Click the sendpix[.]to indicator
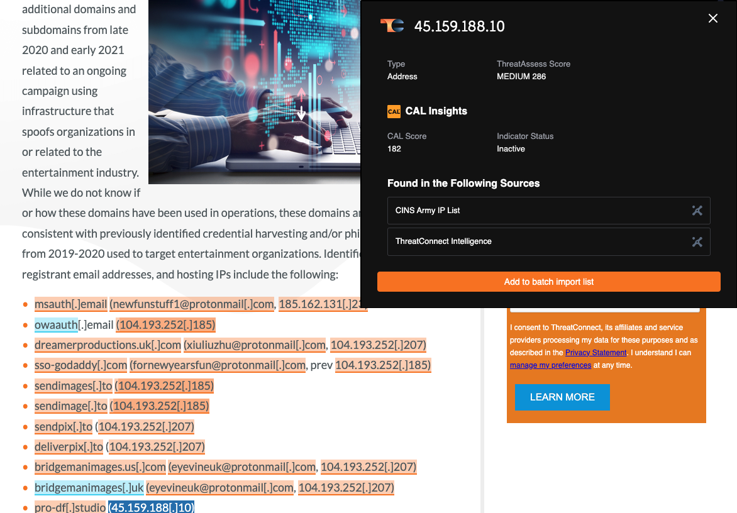 click(x=64, y=427)
